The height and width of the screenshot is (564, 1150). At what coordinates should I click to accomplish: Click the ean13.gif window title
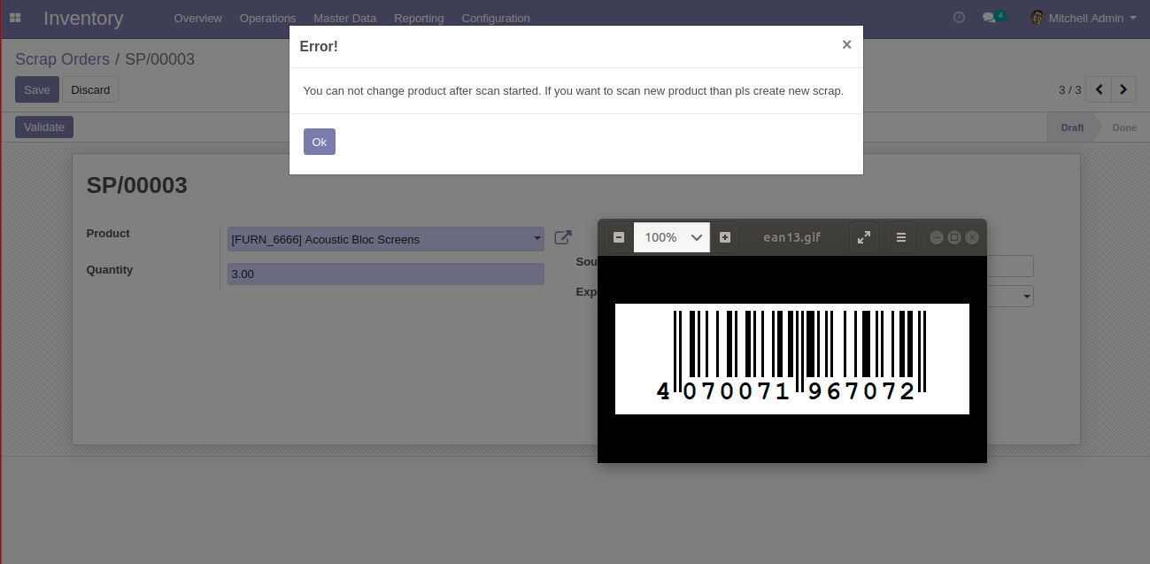(792, 237)
